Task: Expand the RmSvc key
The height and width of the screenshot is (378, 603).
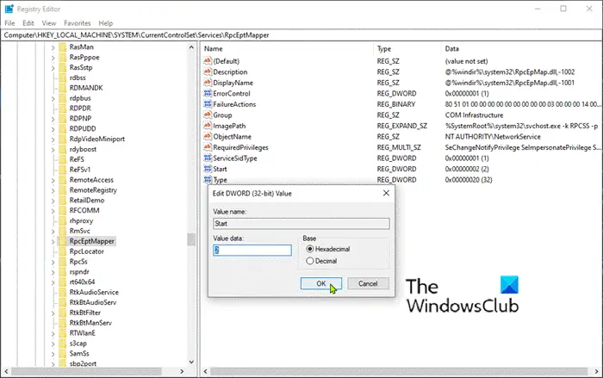Action: [53, 232]
